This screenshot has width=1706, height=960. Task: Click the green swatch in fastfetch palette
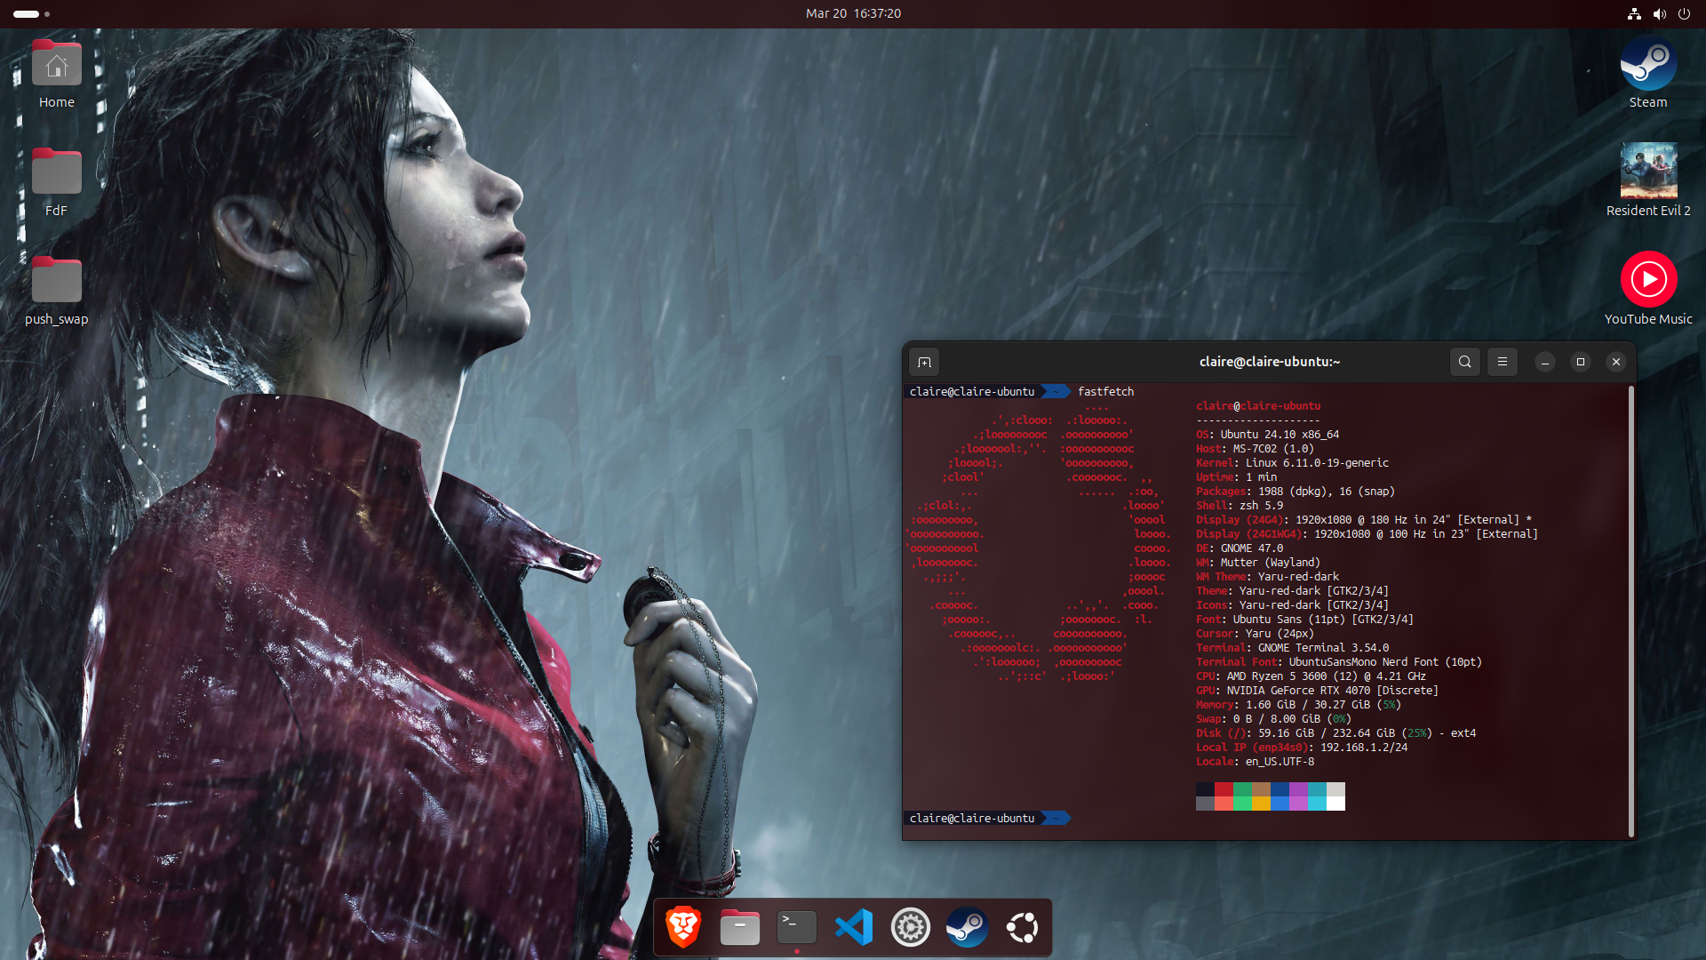(1242, 789)
